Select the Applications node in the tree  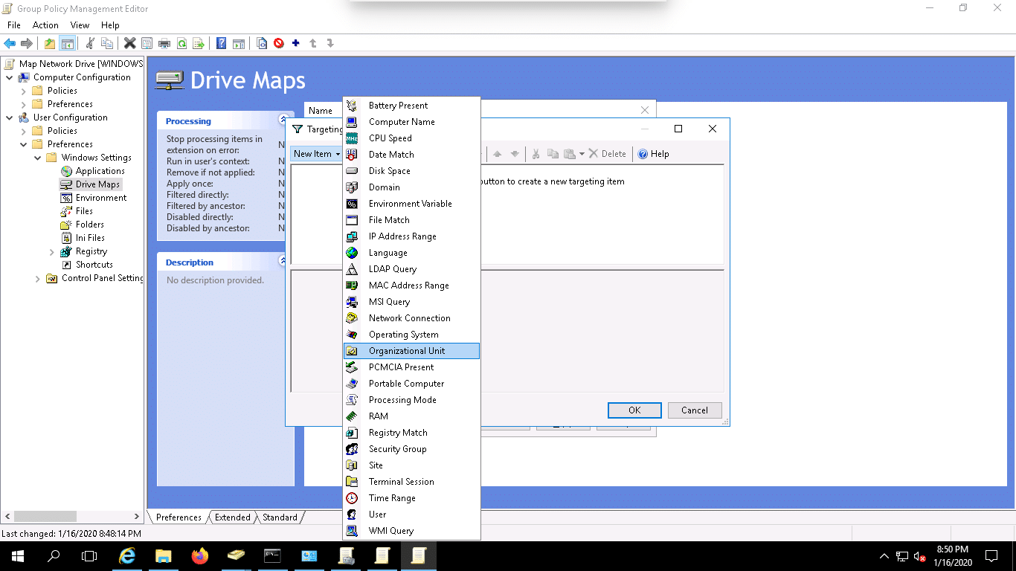click(100, 171)
